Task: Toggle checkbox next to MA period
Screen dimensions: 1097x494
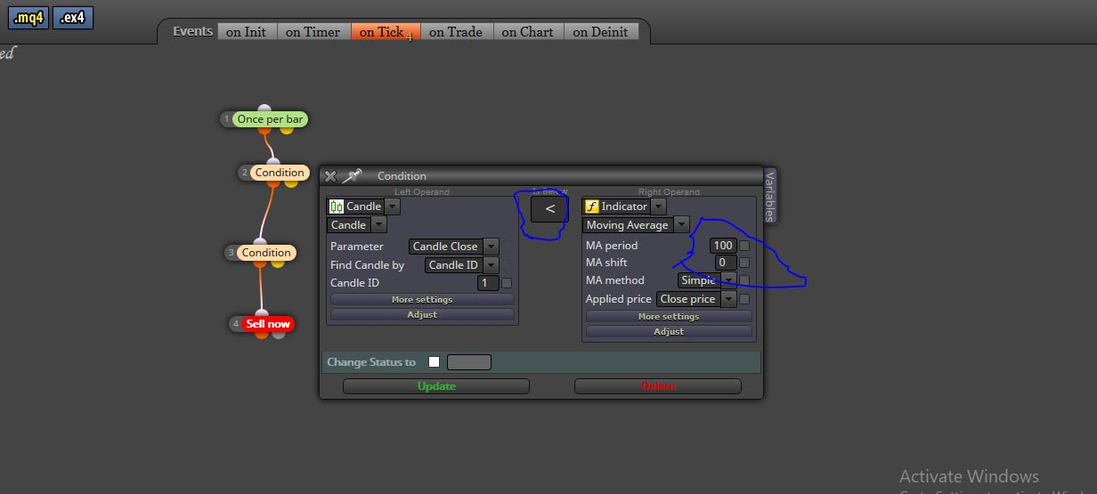Action: [744, 246]
